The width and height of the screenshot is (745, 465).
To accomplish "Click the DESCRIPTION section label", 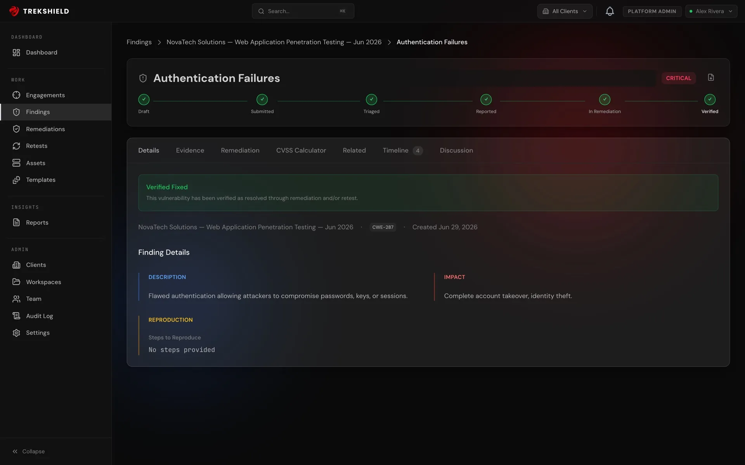I will click(x=167, y=277).
